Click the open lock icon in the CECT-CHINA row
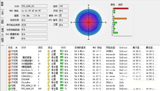160x91 pixels. click(x=48, y=73)
